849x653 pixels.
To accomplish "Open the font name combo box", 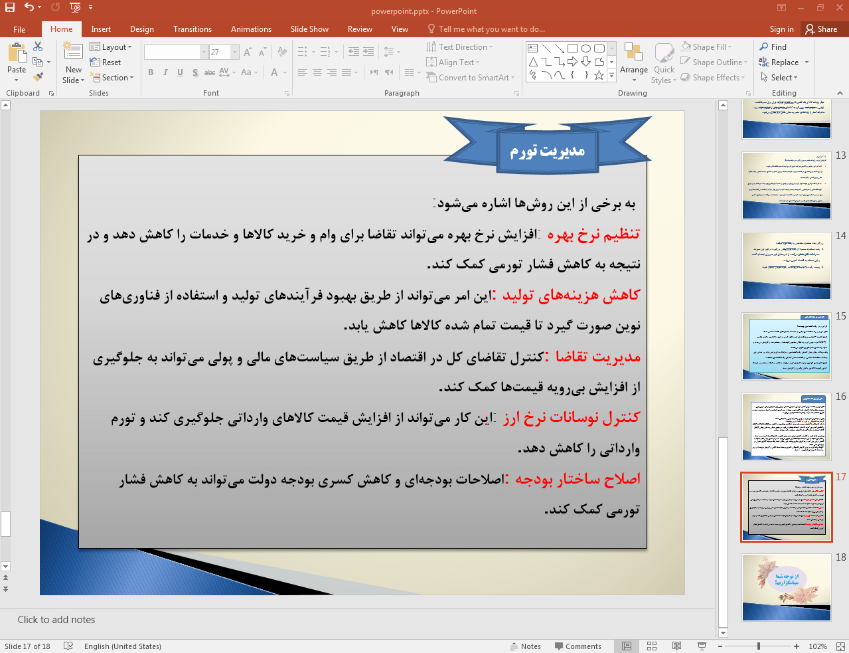I will tap(176, 52).
